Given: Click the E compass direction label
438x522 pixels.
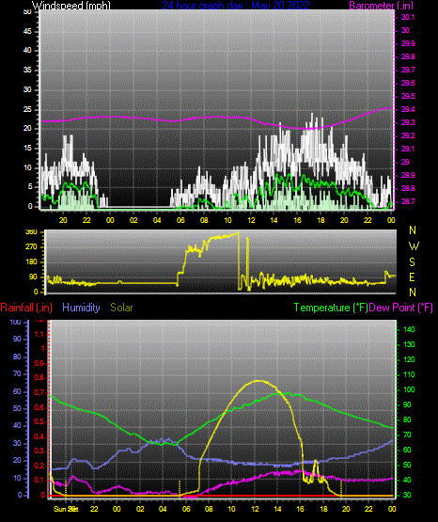Looking at the screenshot, I should [412, 277].
